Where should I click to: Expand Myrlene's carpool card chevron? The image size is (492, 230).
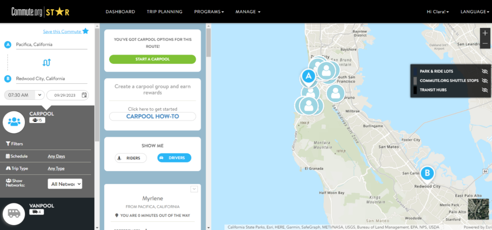[x=194, y=189]
